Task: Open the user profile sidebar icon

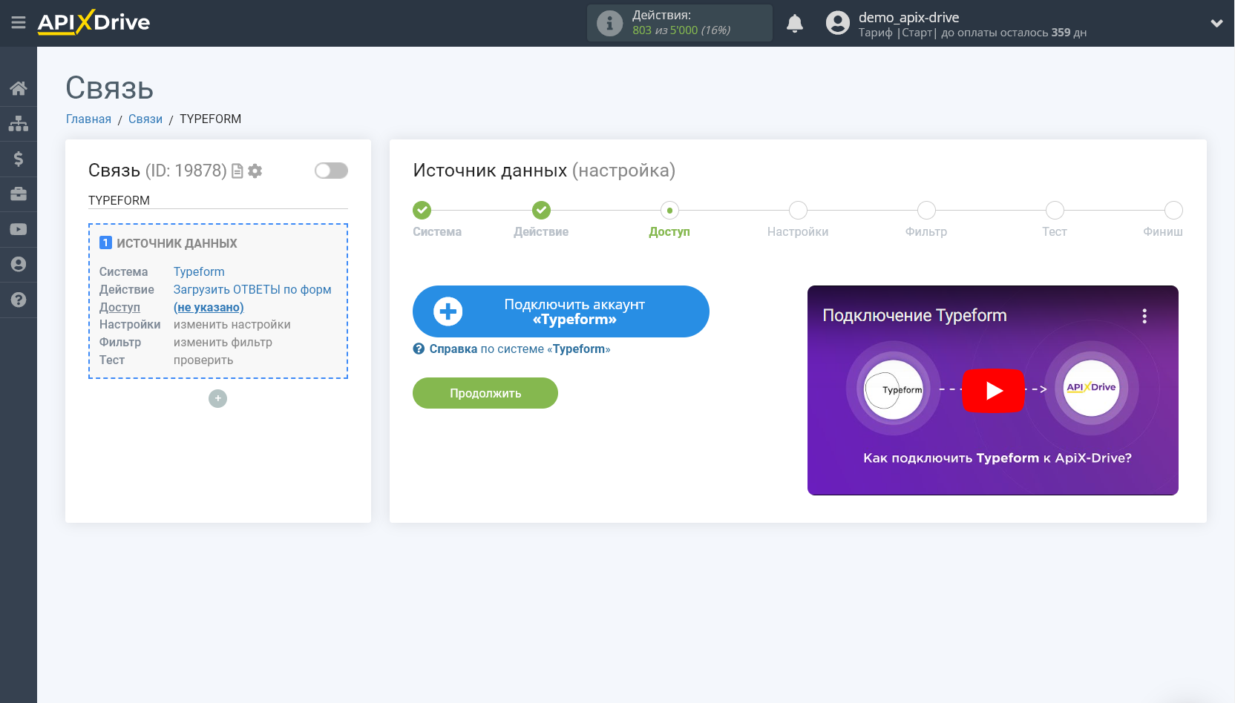Action: click(19, 265)
